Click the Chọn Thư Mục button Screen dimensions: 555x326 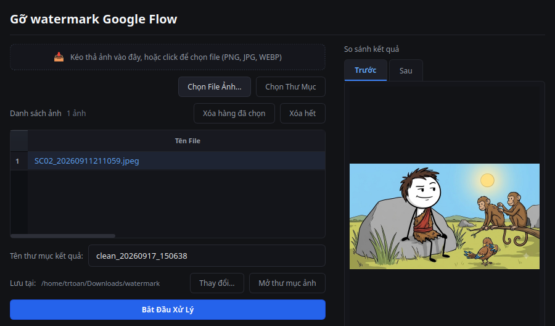pos(290,87)
